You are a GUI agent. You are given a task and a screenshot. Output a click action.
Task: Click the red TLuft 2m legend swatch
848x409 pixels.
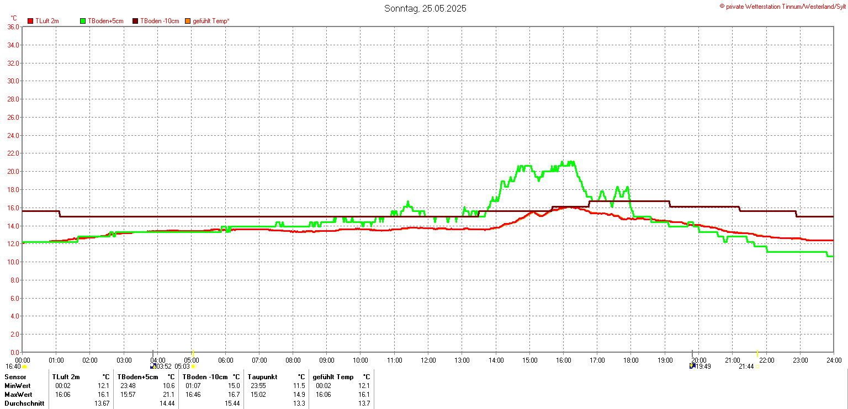click(31, 21)
